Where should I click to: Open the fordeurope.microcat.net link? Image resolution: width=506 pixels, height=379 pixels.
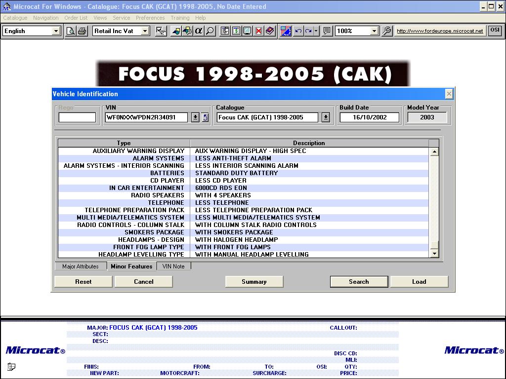click(x=440, y=31)
